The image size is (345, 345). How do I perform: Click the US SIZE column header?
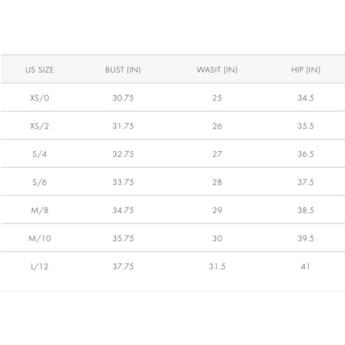tap(40, 70)
